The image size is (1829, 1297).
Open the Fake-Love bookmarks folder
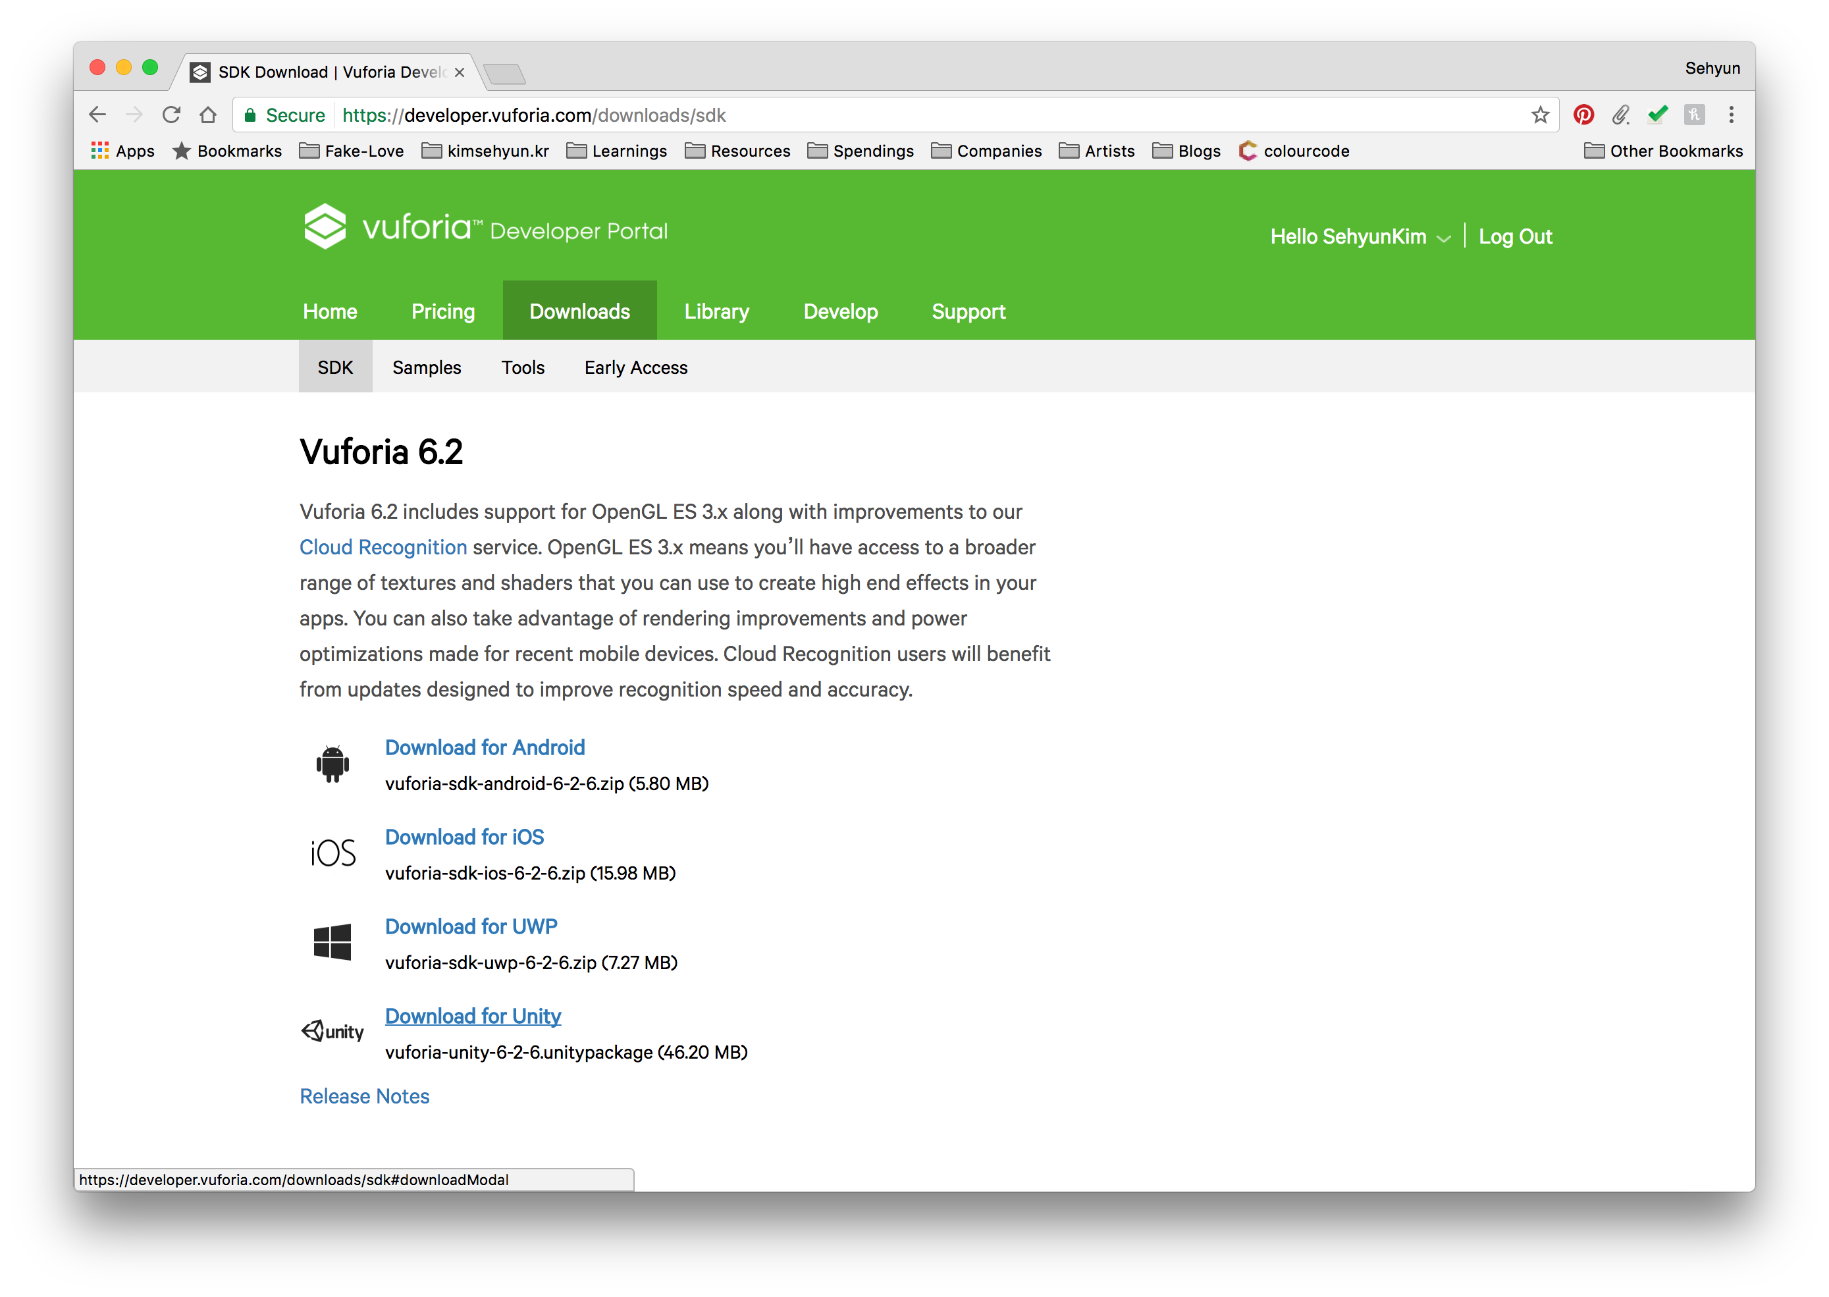(x=352, y=151)
